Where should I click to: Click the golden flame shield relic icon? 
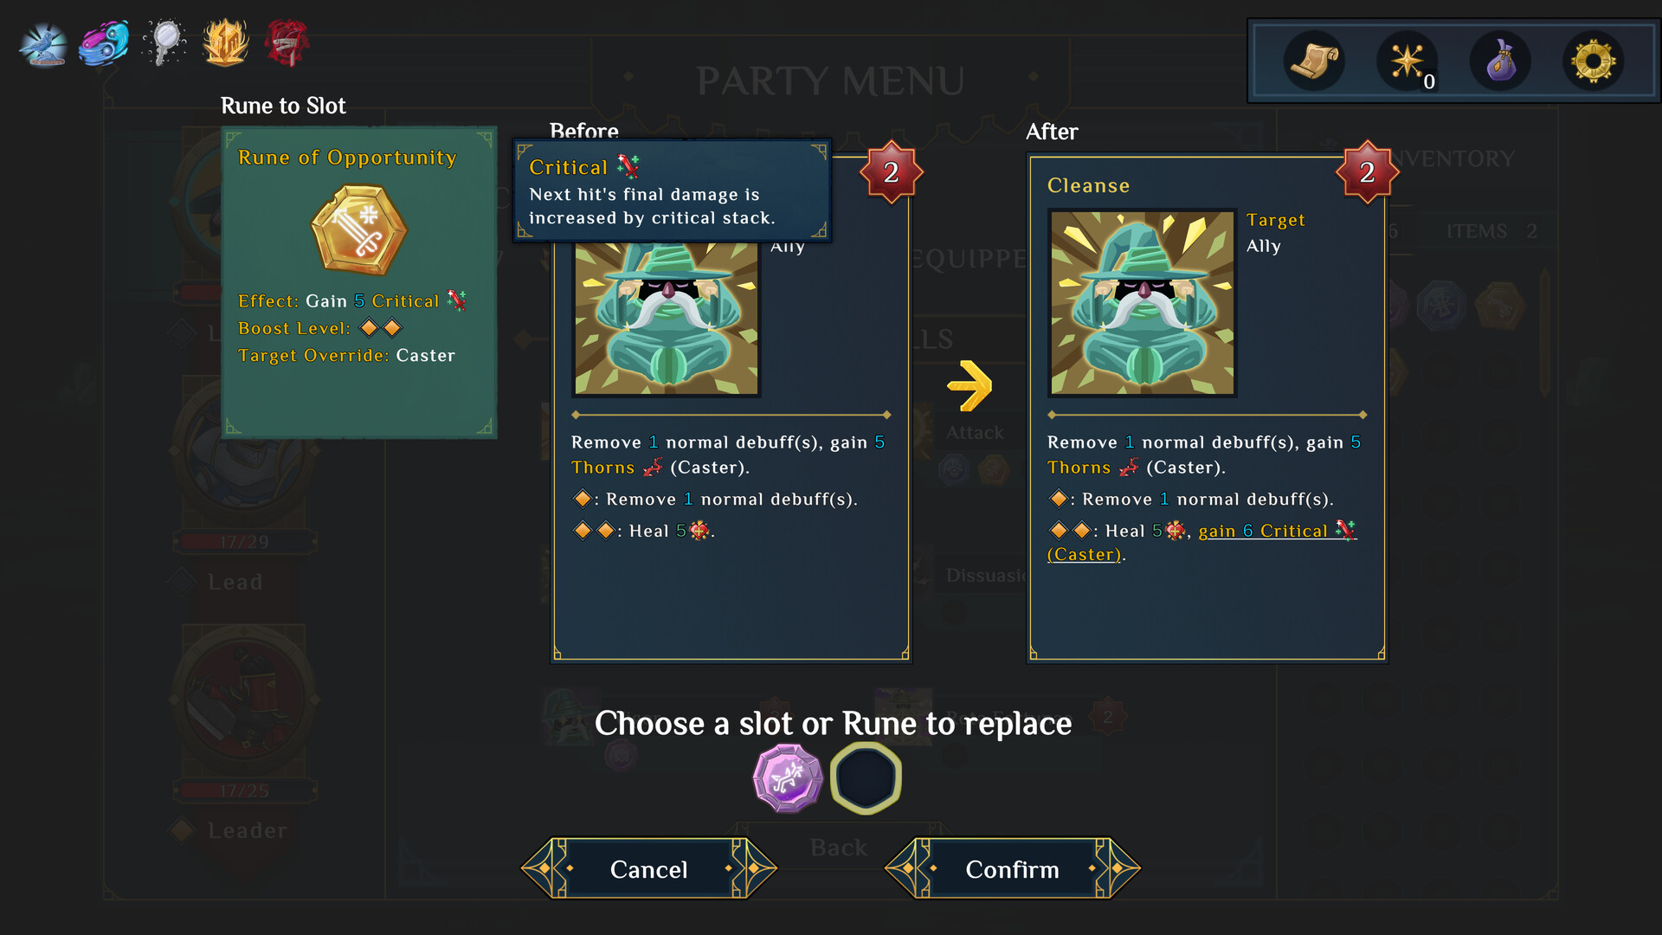225,43
